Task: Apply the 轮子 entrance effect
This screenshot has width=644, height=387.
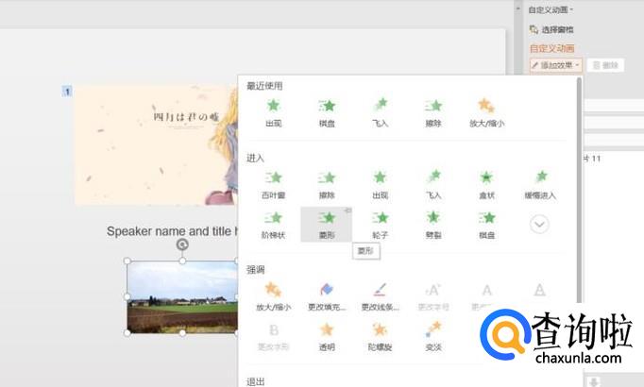Action: [380, 225]
